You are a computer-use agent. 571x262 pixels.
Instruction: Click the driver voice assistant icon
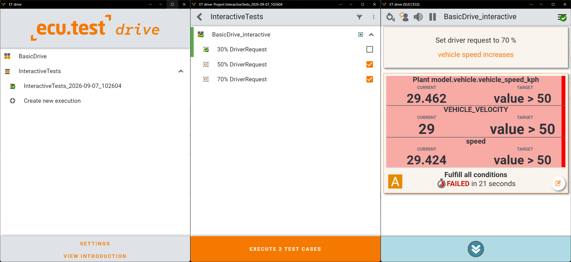click(404, 17)
